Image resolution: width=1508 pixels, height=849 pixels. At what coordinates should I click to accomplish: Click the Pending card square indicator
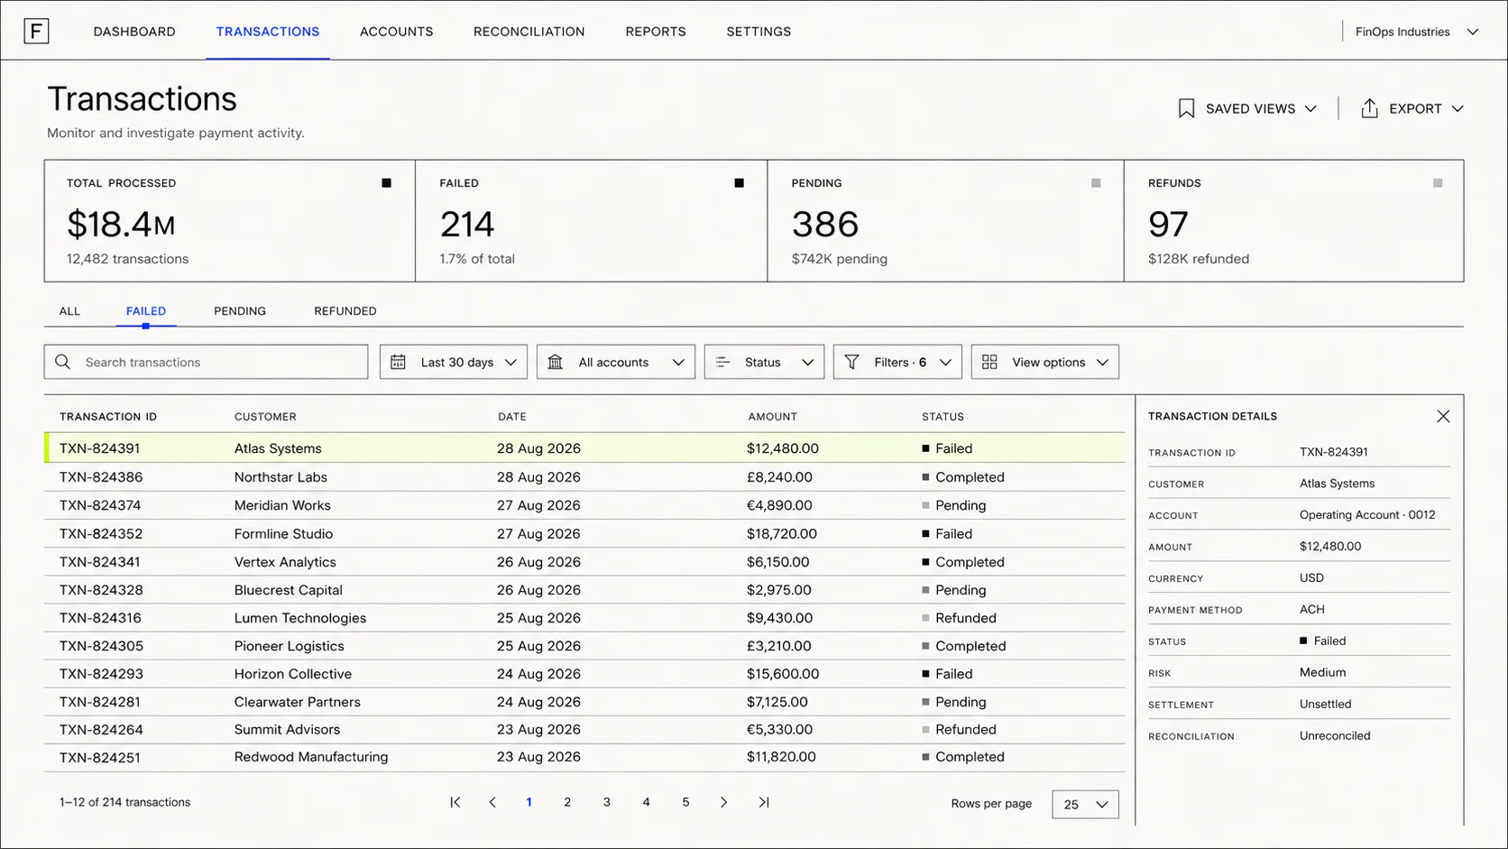[x=1096, y=183]
